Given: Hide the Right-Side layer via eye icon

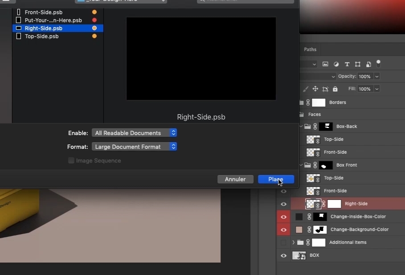Looking at the screenshot, I should click(284, 204).
